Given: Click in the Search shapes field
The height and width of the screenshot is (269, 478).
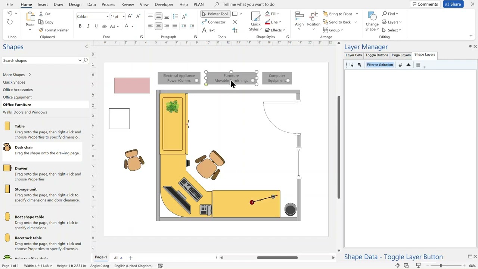Looking at the screenshot, I should click(39, 61).
